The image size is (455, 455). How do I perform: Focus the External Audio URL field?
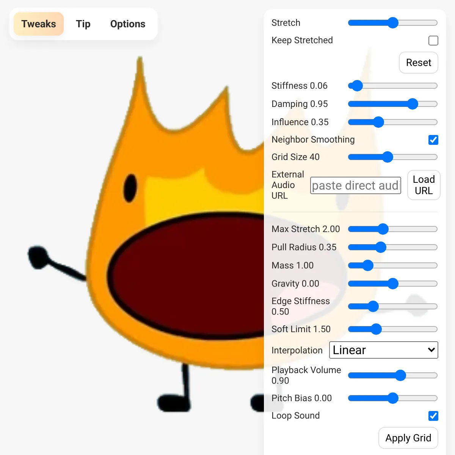[x=356, y=185]
